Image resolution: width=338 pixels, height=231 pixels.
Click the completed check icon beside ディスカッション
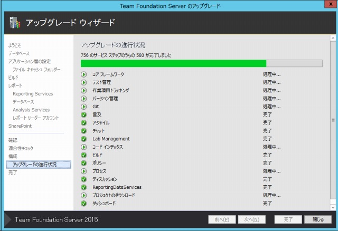[83, 179]
